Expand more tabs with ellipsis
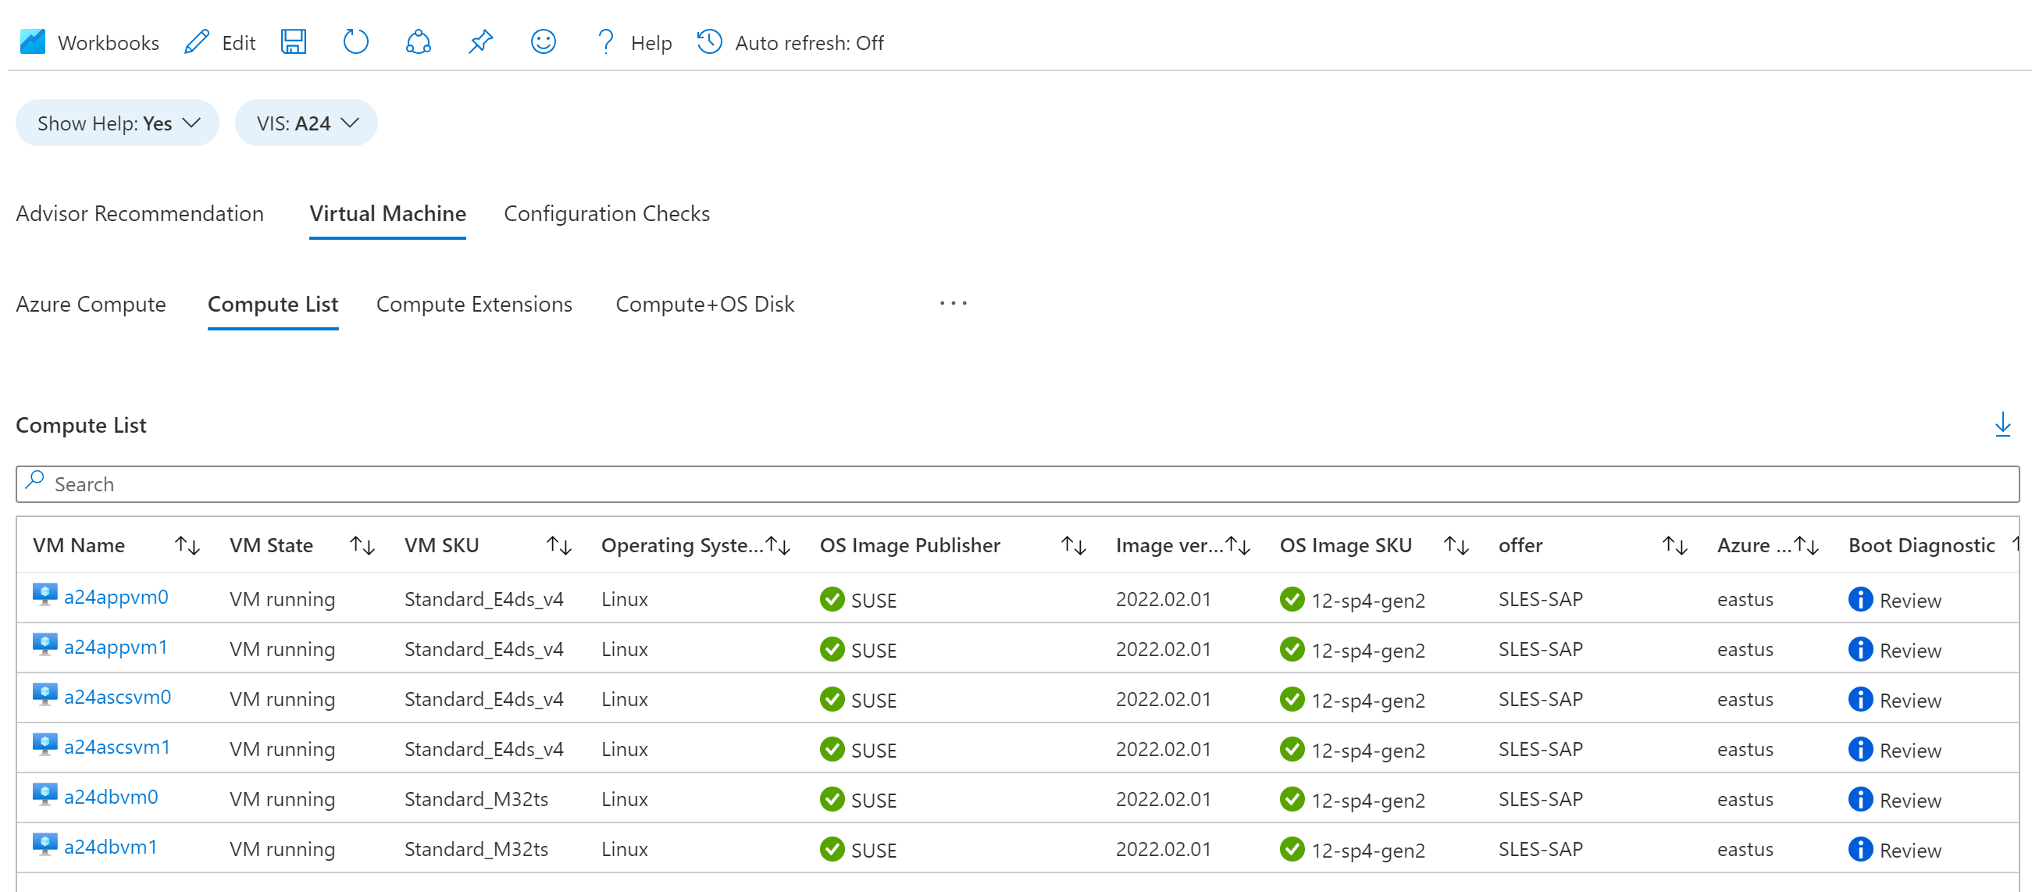The height and width of the screenshot is (892, 2032). pos(953,304)
